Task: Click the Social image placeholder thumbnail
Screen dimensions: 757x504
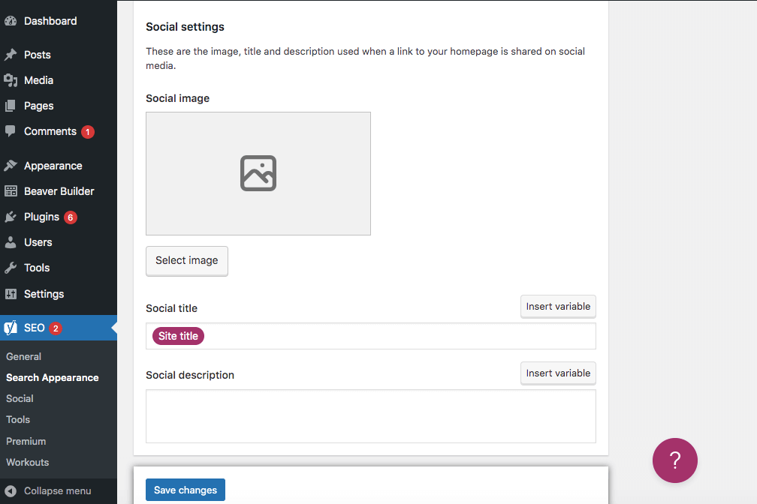Action: (x=258, y=173)
